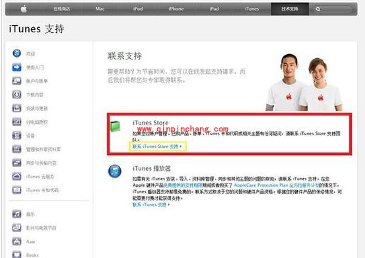365x258 pixels.
Task: Click the 管理和共享资料库 icon
Action: pyautogui.click(x=17, y=149)
